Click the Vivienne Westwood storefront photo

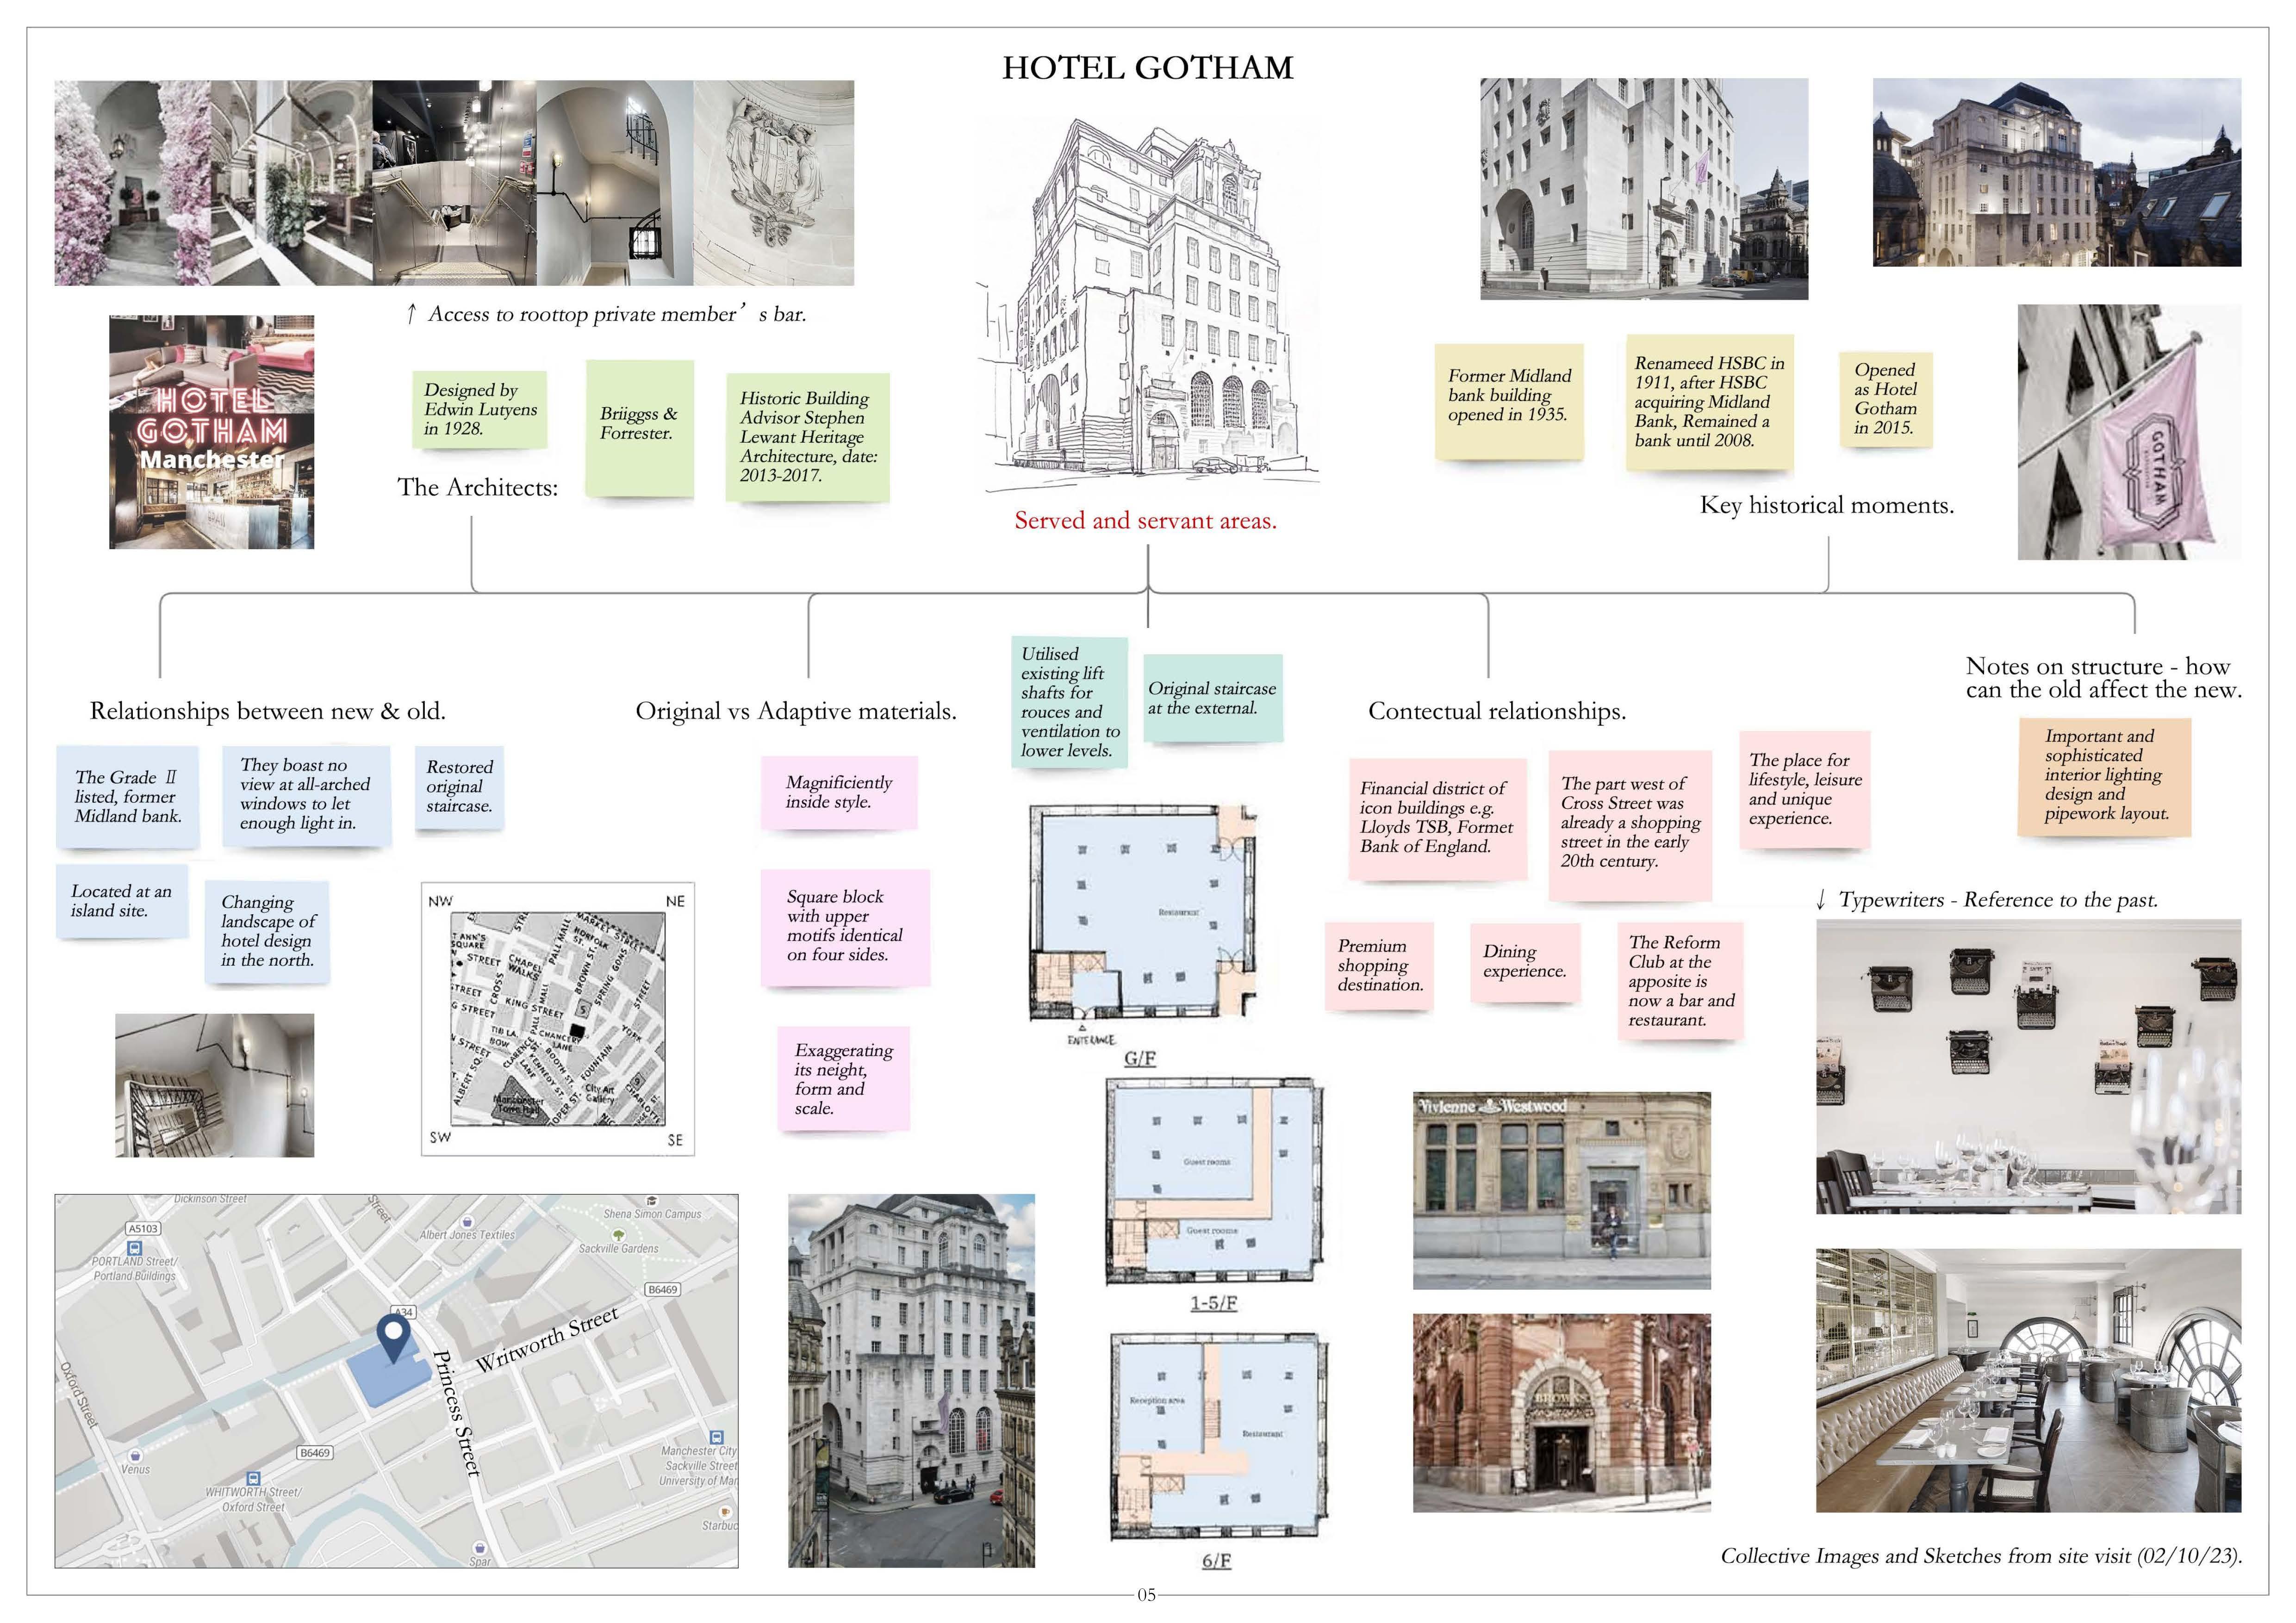1561,1190
